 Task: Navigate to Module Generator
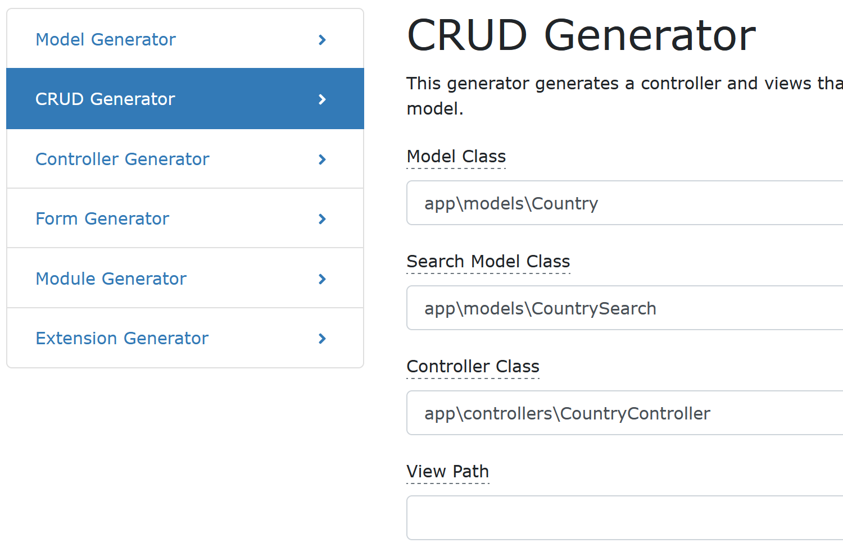[111, 279]
